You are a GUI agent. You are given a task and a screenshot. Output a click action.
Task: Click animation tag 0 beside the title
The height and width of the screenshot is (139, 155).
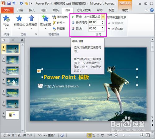(x=39, y=71)
